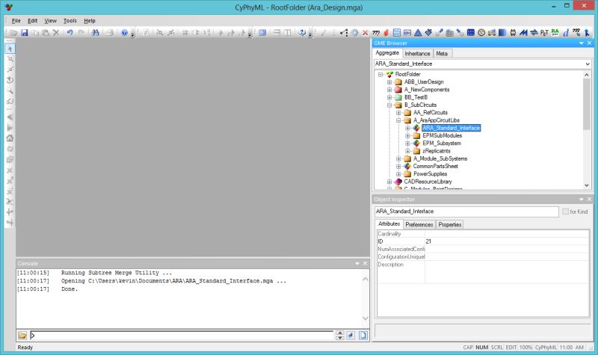Open the Properties tab in Object Inspector
598x355 pixels.
point(450,225)
